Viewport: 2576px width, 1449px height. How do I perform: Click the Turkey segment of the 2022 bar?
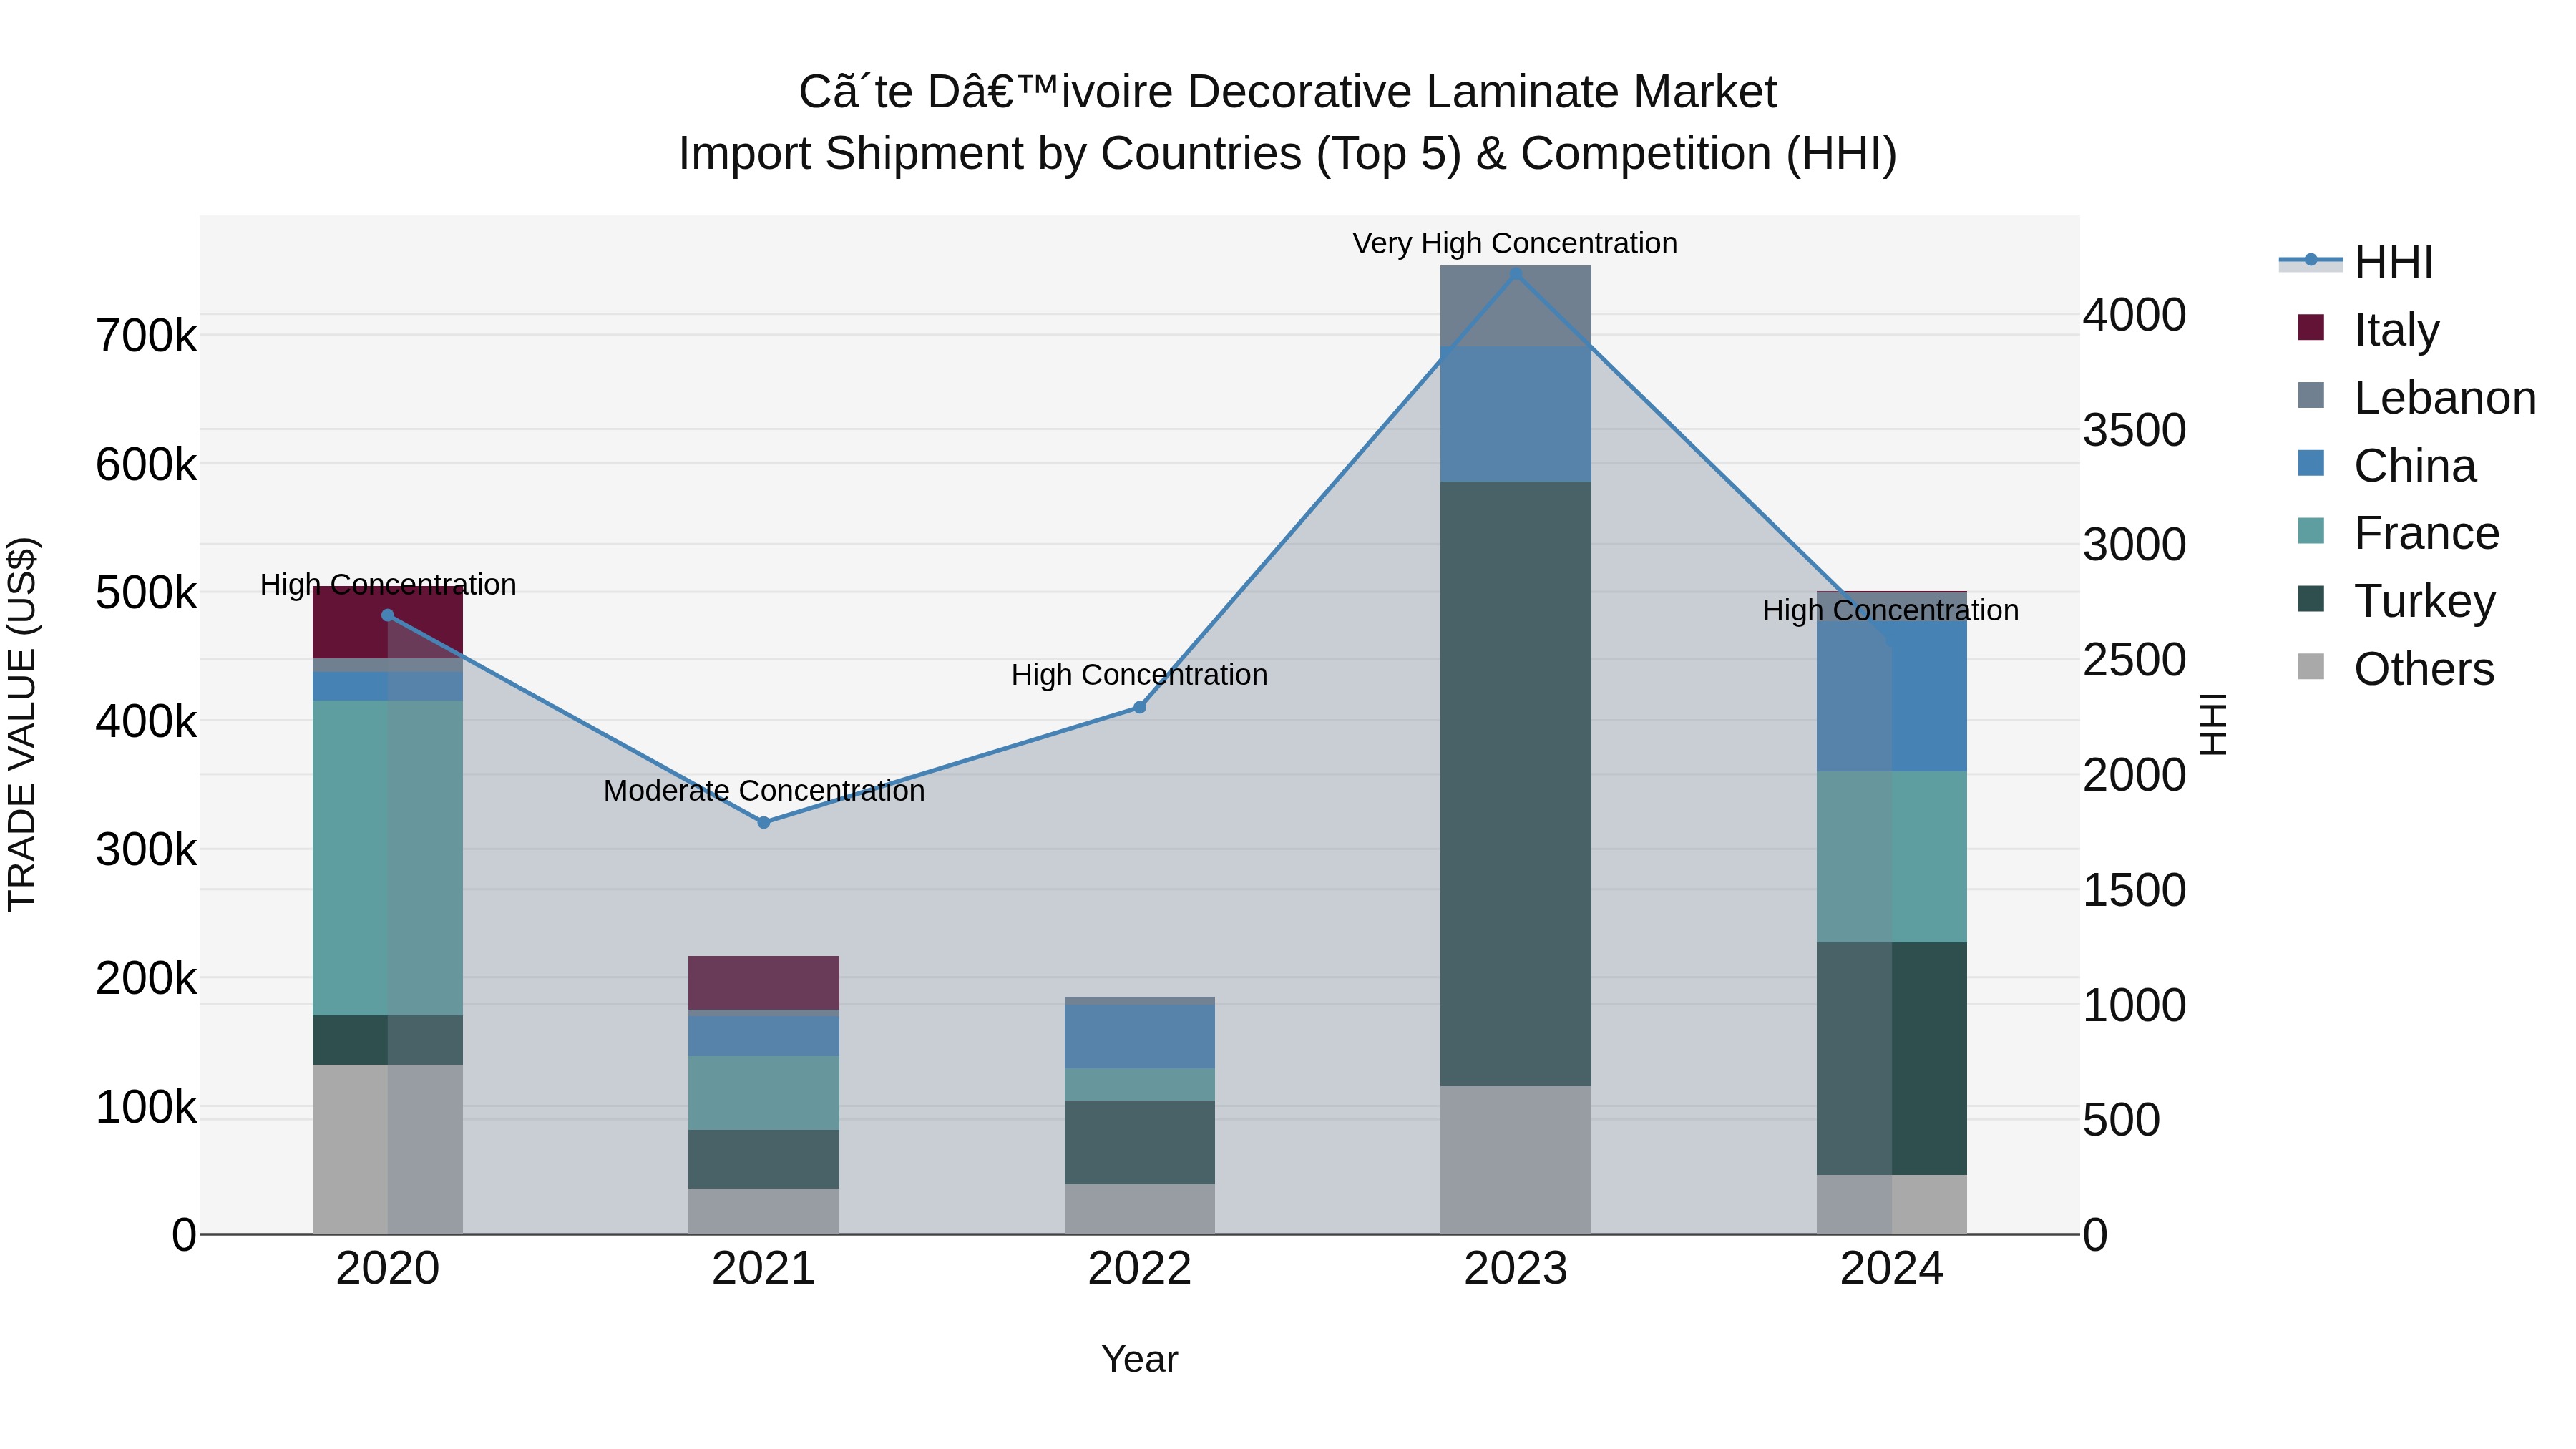(x=1139, y=1143)
